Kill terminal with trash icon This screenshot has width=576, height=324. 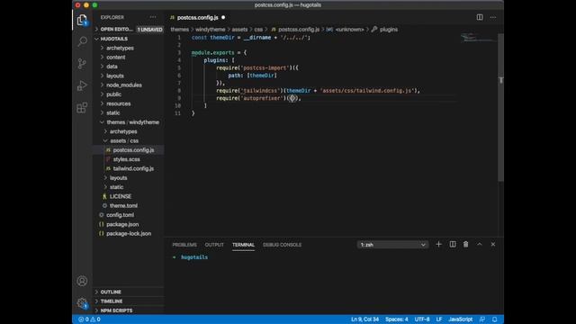[466, 244]
